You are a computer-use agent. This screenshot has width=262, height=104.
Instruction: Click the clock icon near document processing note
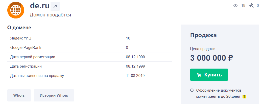pos(192,90)
